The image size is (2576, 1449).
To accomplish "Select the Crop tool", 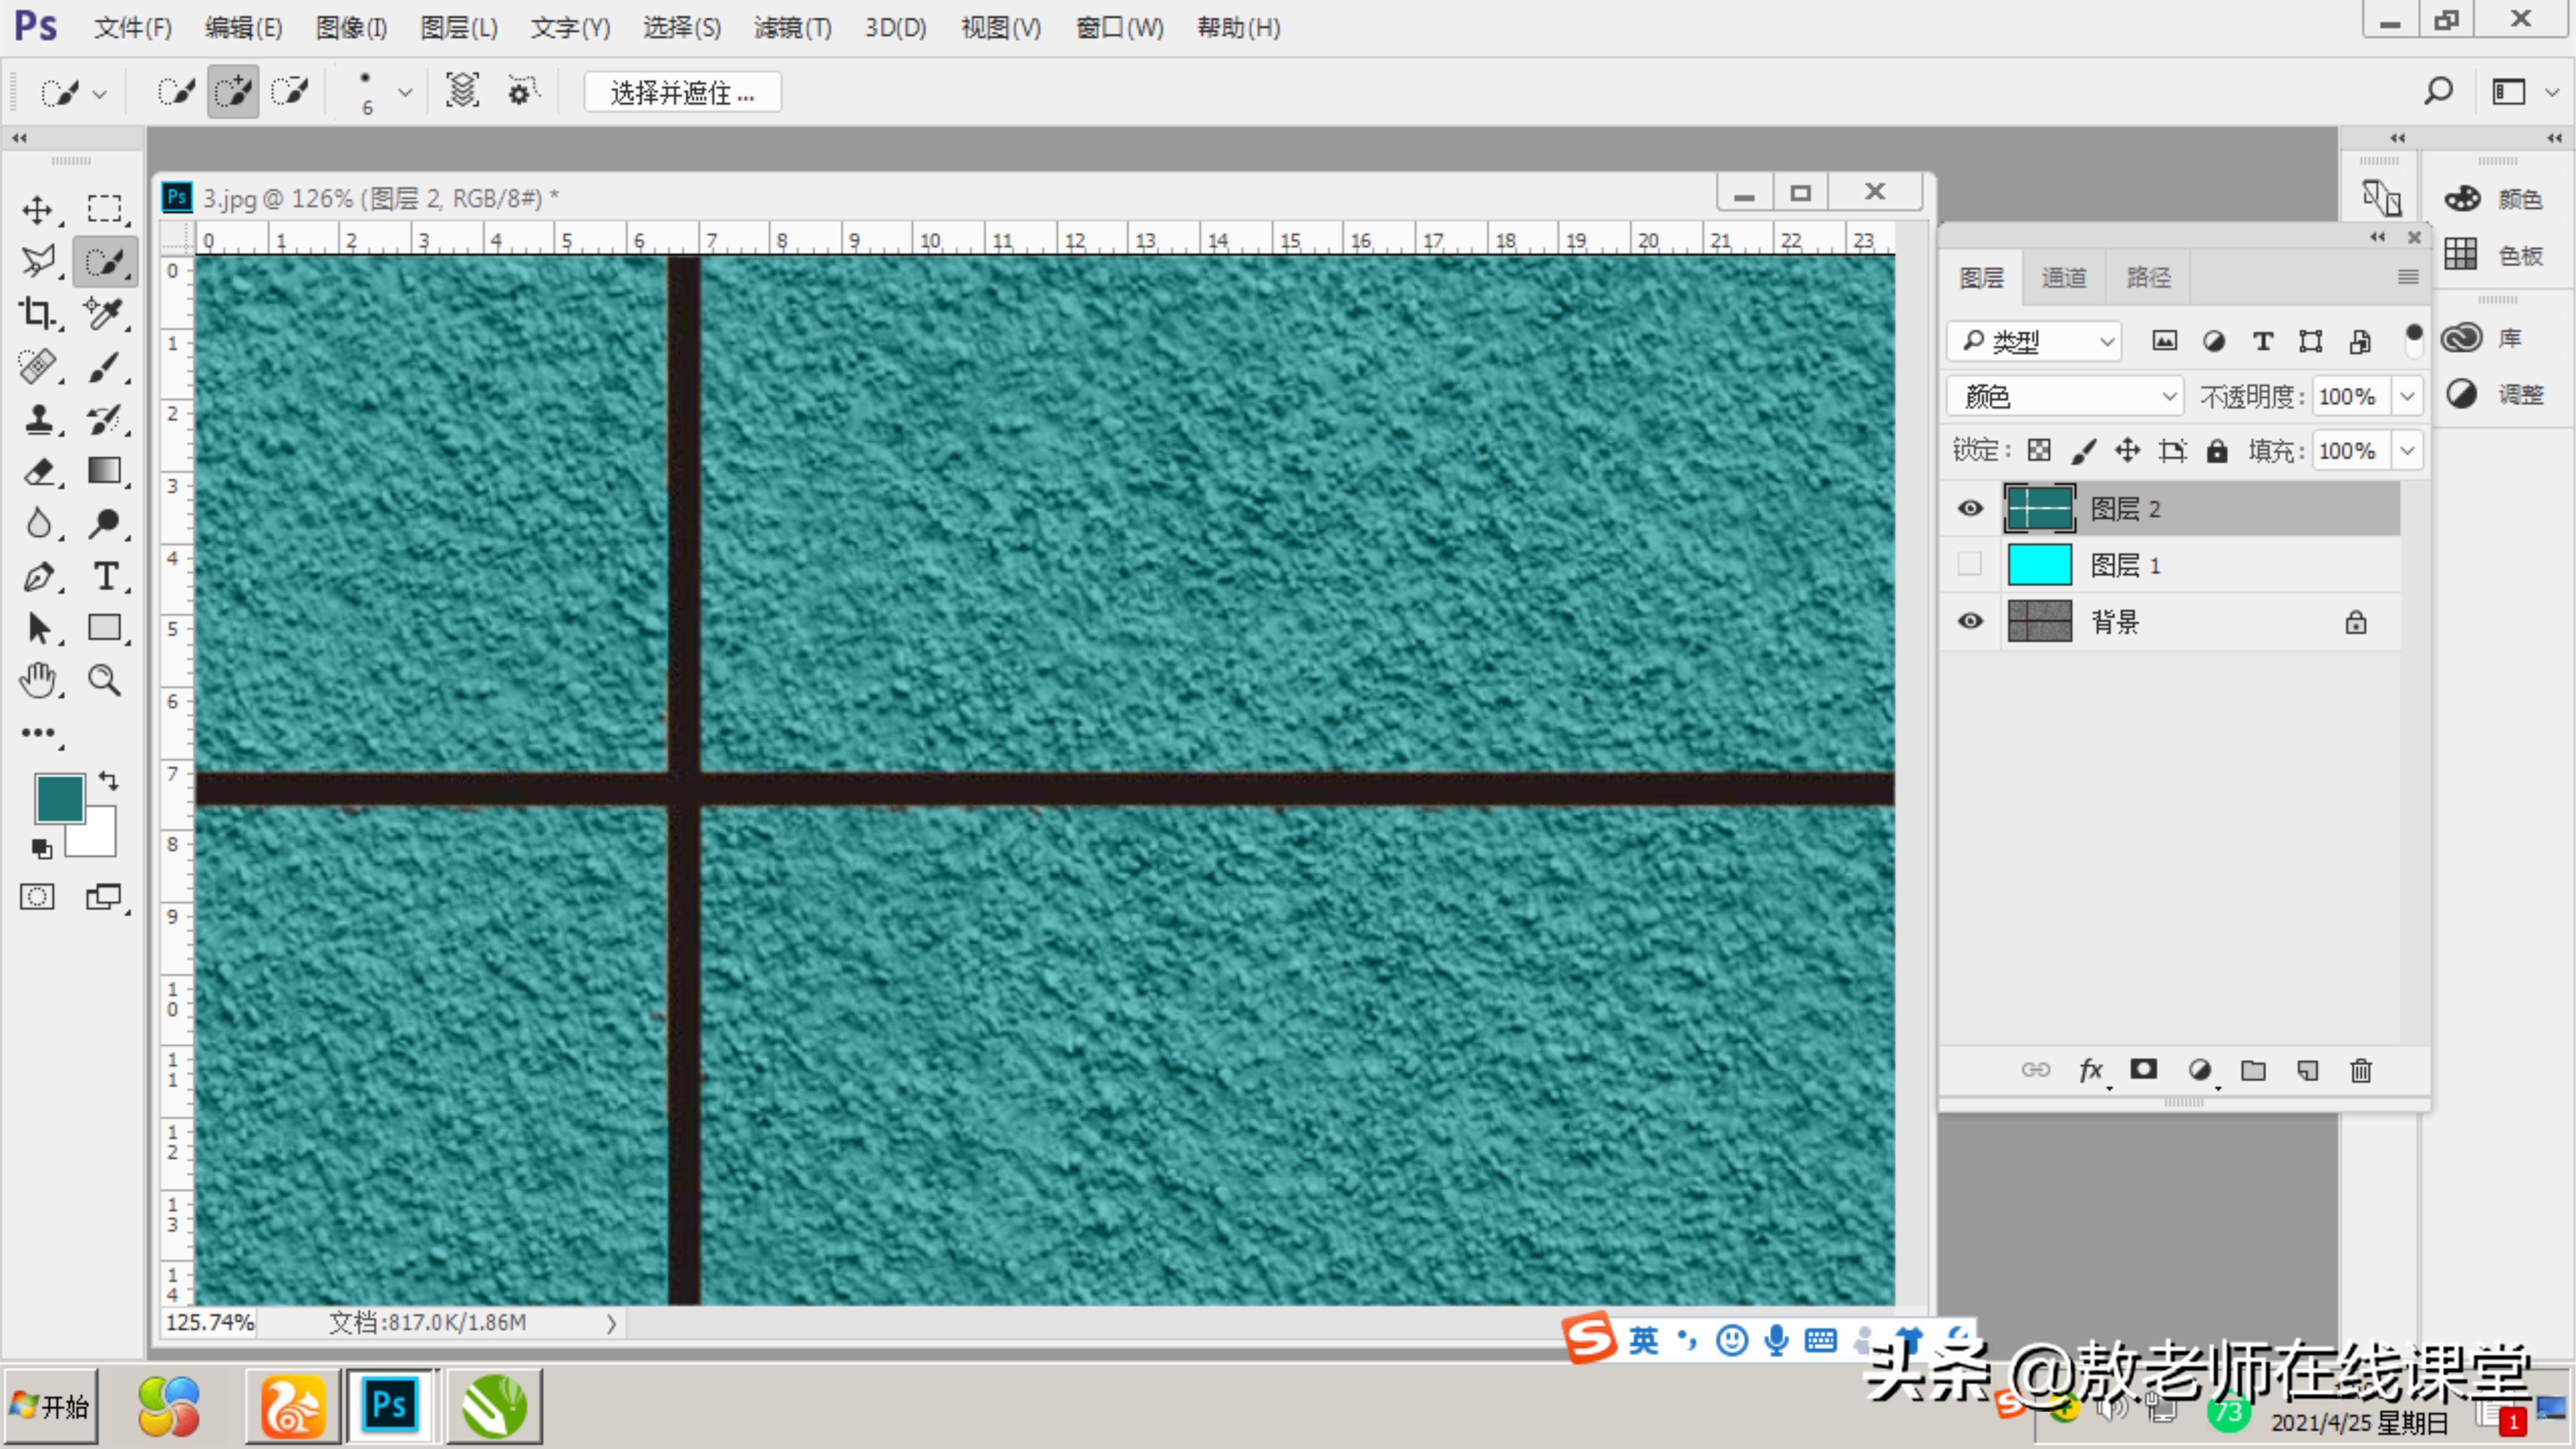I will click(39, 315).
